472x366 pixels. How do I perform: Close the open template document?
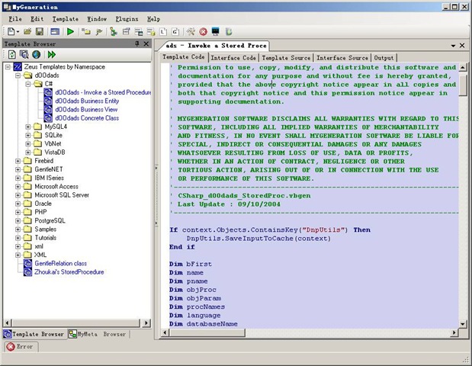462,46
